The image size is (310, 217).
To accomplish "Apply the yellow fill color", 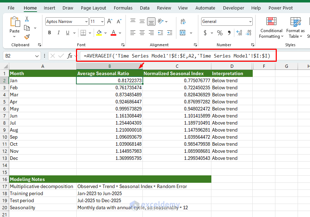I will click(x=99, y=33).
